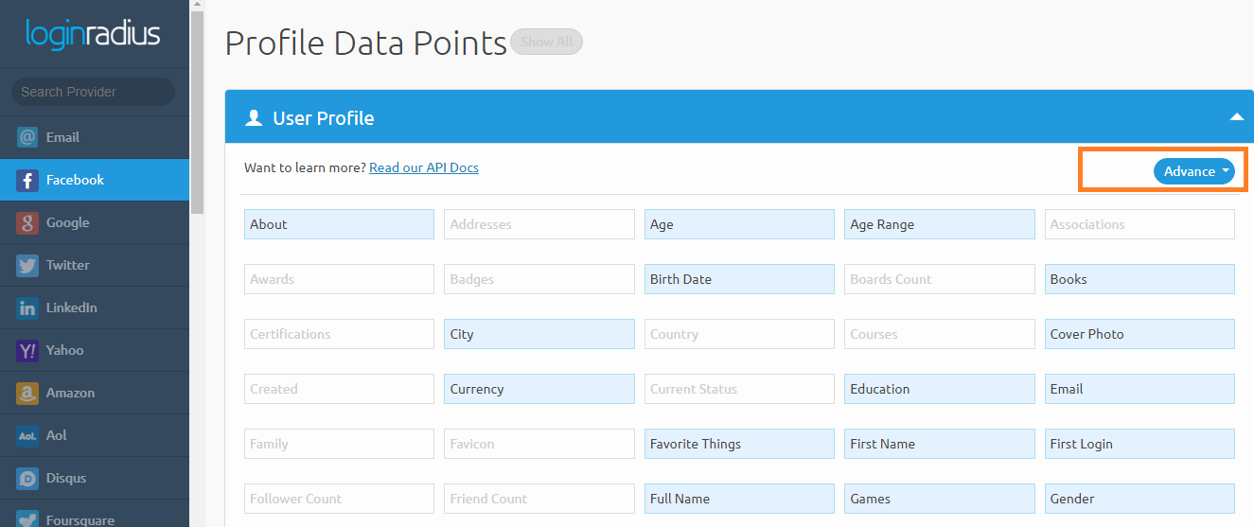Viewport: 1254px width, 527px height.
Task: Click the Aol provider icon
Action: pos(27,435)
